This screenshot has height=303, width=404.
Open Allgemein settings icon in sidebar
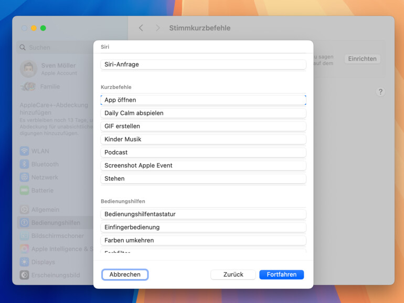(24, 210)
